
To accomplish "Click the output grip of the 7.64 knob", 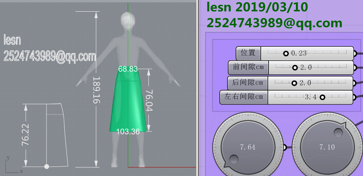I will [x=285, y=147].
